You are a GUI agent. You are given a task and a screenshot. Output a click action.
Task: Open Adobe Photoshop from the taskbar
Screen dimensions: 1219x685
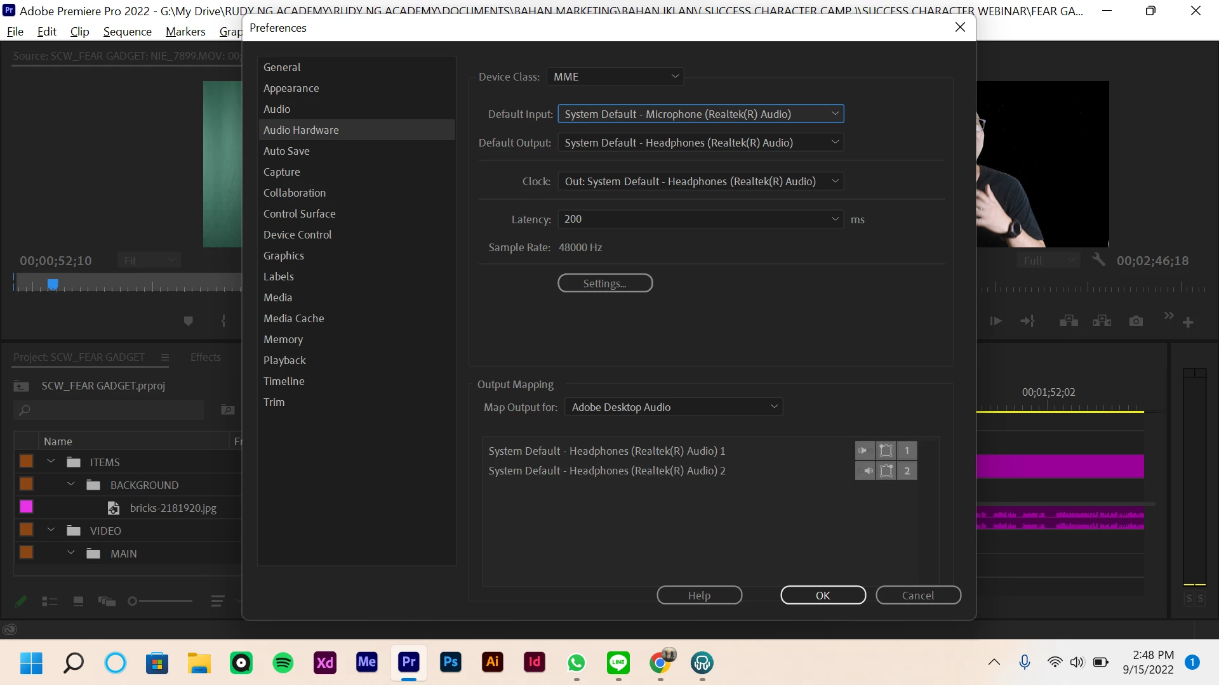tap(450, 663)
